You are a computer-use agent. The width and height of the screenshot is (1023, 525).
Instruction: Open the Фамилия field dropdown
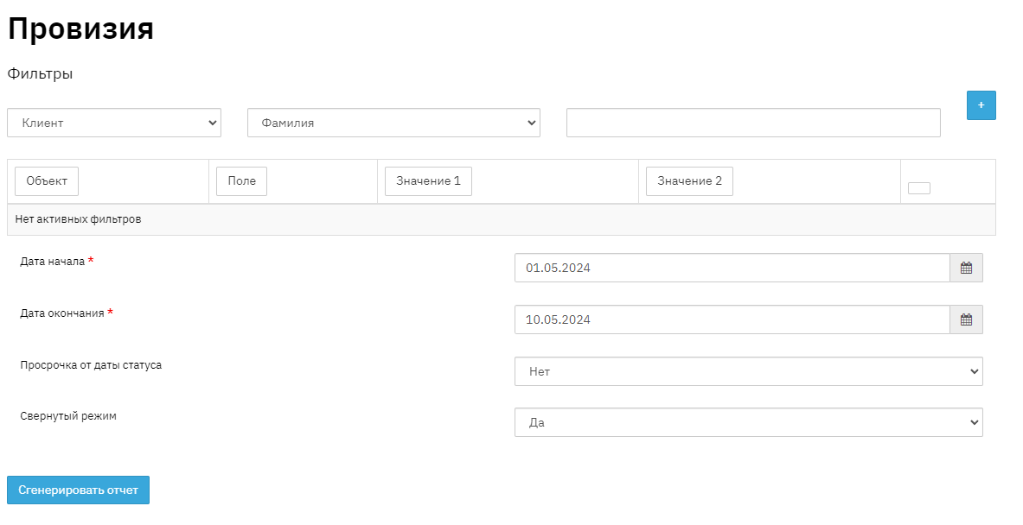393,123
